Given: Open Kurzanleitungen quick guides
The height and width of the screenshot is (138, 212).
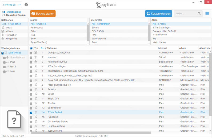Looking at the screenshot, I should click(x=158, y=14).
